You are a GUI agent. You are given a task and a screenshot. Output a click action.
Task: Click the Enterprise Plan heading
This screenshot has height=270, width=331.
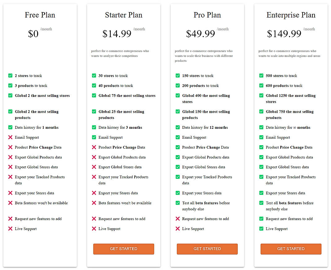[x=291, y=15]
